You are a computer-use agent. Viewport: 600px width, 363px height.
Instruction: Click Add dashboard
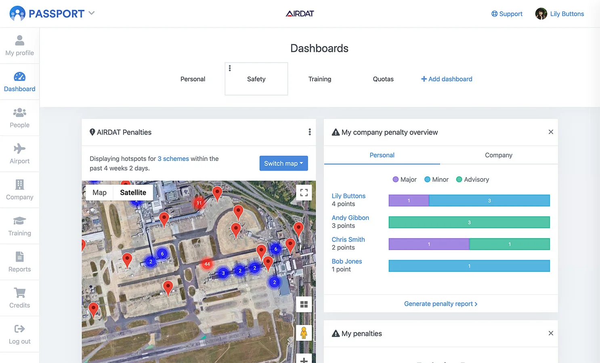tap(447, 79)
